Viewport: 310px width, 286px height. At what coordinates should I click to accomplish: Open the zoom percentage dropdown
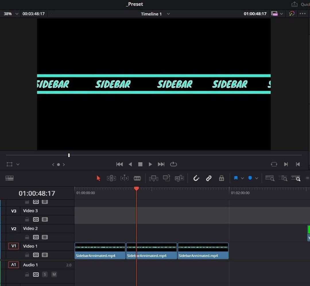(16, 13)
